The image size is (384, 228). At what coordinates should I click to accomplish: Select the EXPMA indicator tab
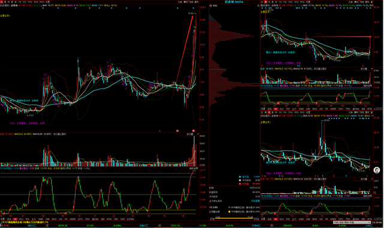pos(131,219)
